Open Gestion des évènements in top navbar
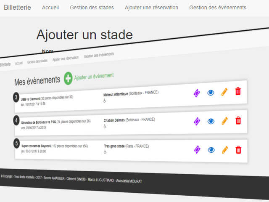This screenshot has height=202, width=269. point(218,8)
